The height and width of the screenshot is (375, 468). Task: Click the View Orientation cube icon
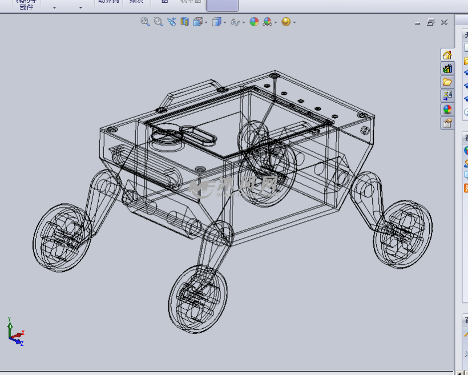197,22
